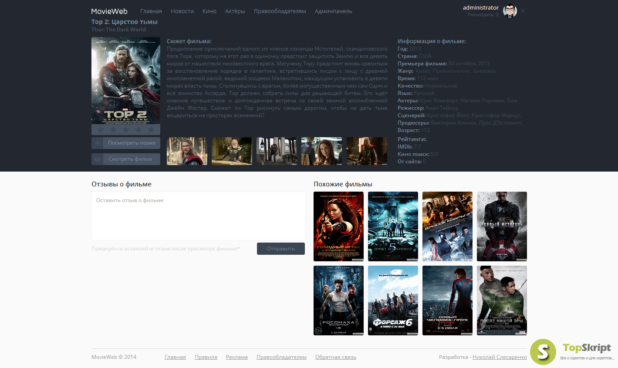Click the title Тор 2: Царство тьмы
Viewport: 618px width, 368px height.
pyautogui.click(x=125, y=22)
